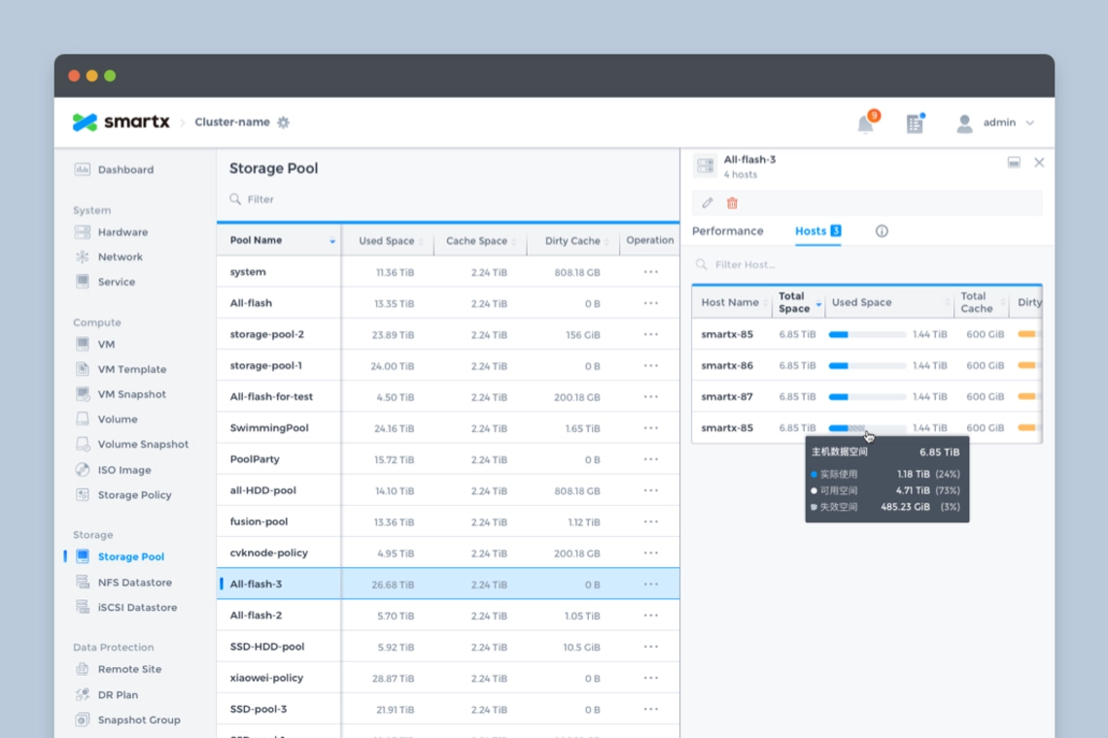
Task: Click the edit pencil icon for All-flash-3
Action: tap(708, 203)
